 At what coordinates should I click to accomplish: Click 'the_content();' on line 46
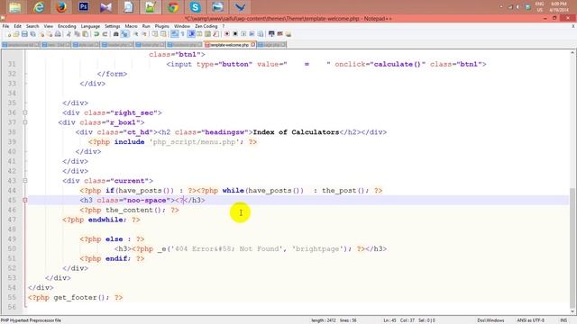pos(135,210)
